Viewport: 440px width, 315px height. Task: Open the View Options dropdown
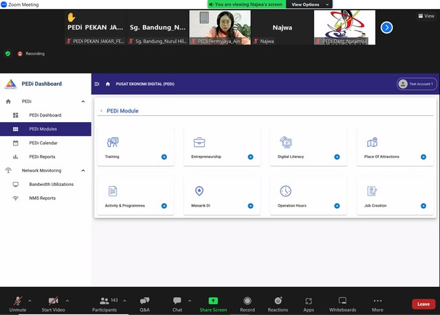click(x=309, y=4)
